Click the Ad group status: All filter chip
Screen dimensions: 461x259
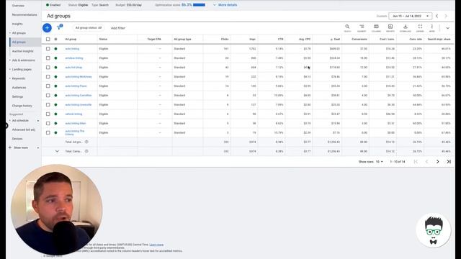tap(88, 28)
